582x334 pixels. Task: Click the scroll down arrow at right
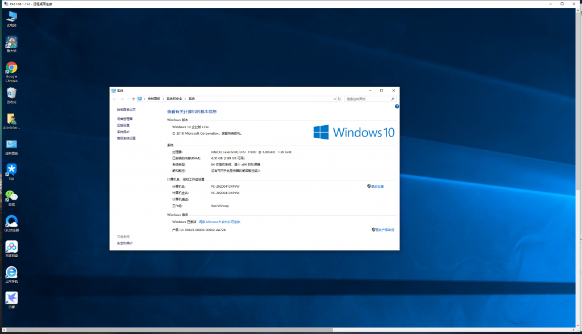tap(577, 325)
